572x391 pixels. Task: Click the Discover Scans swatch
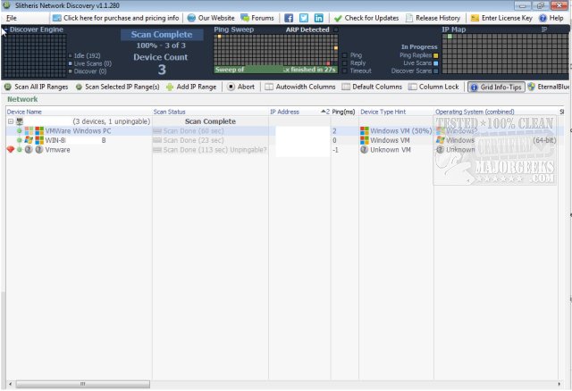click(435, 71)
